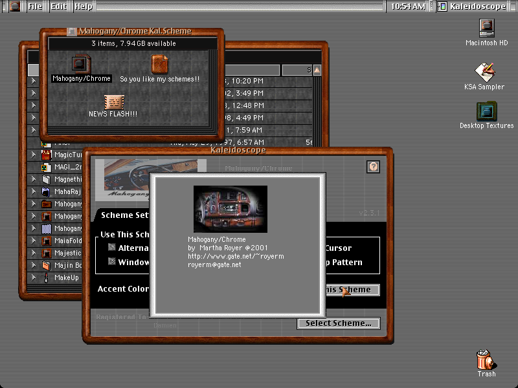
Task: Click the '12:48 PM' date cell
Action: [245, 105]
